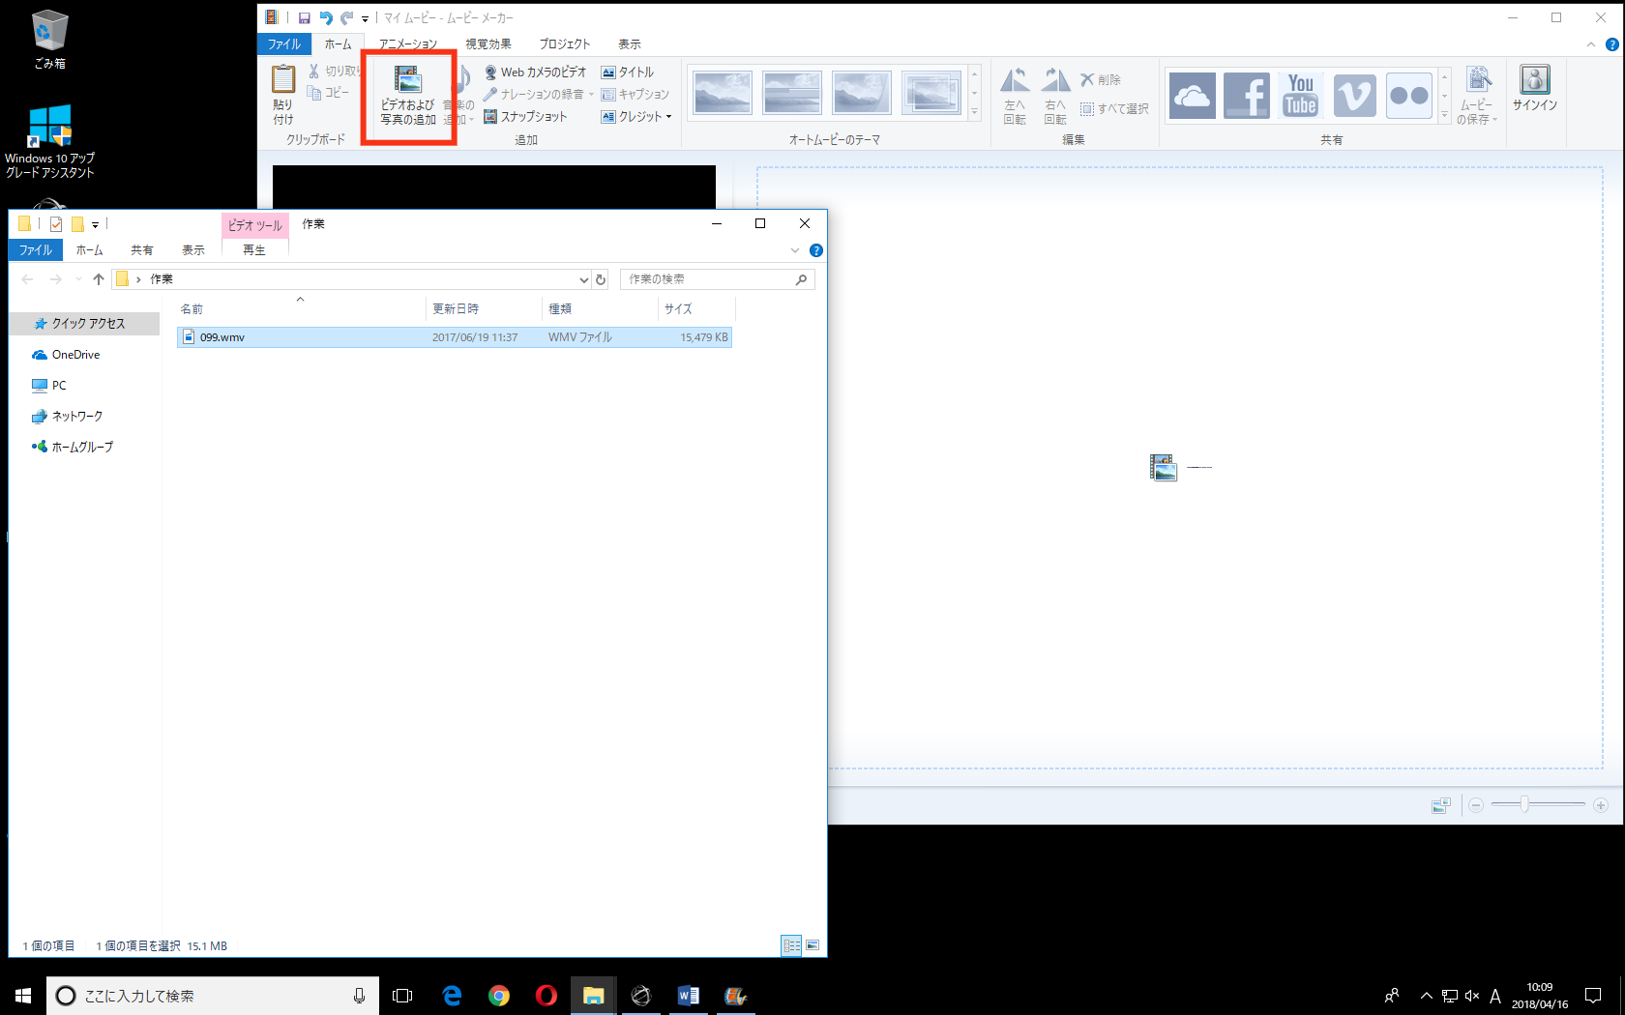This screenshot has width=1625, height=1015.
Task: Click the Snapshot tool
Action: point(525,117)
